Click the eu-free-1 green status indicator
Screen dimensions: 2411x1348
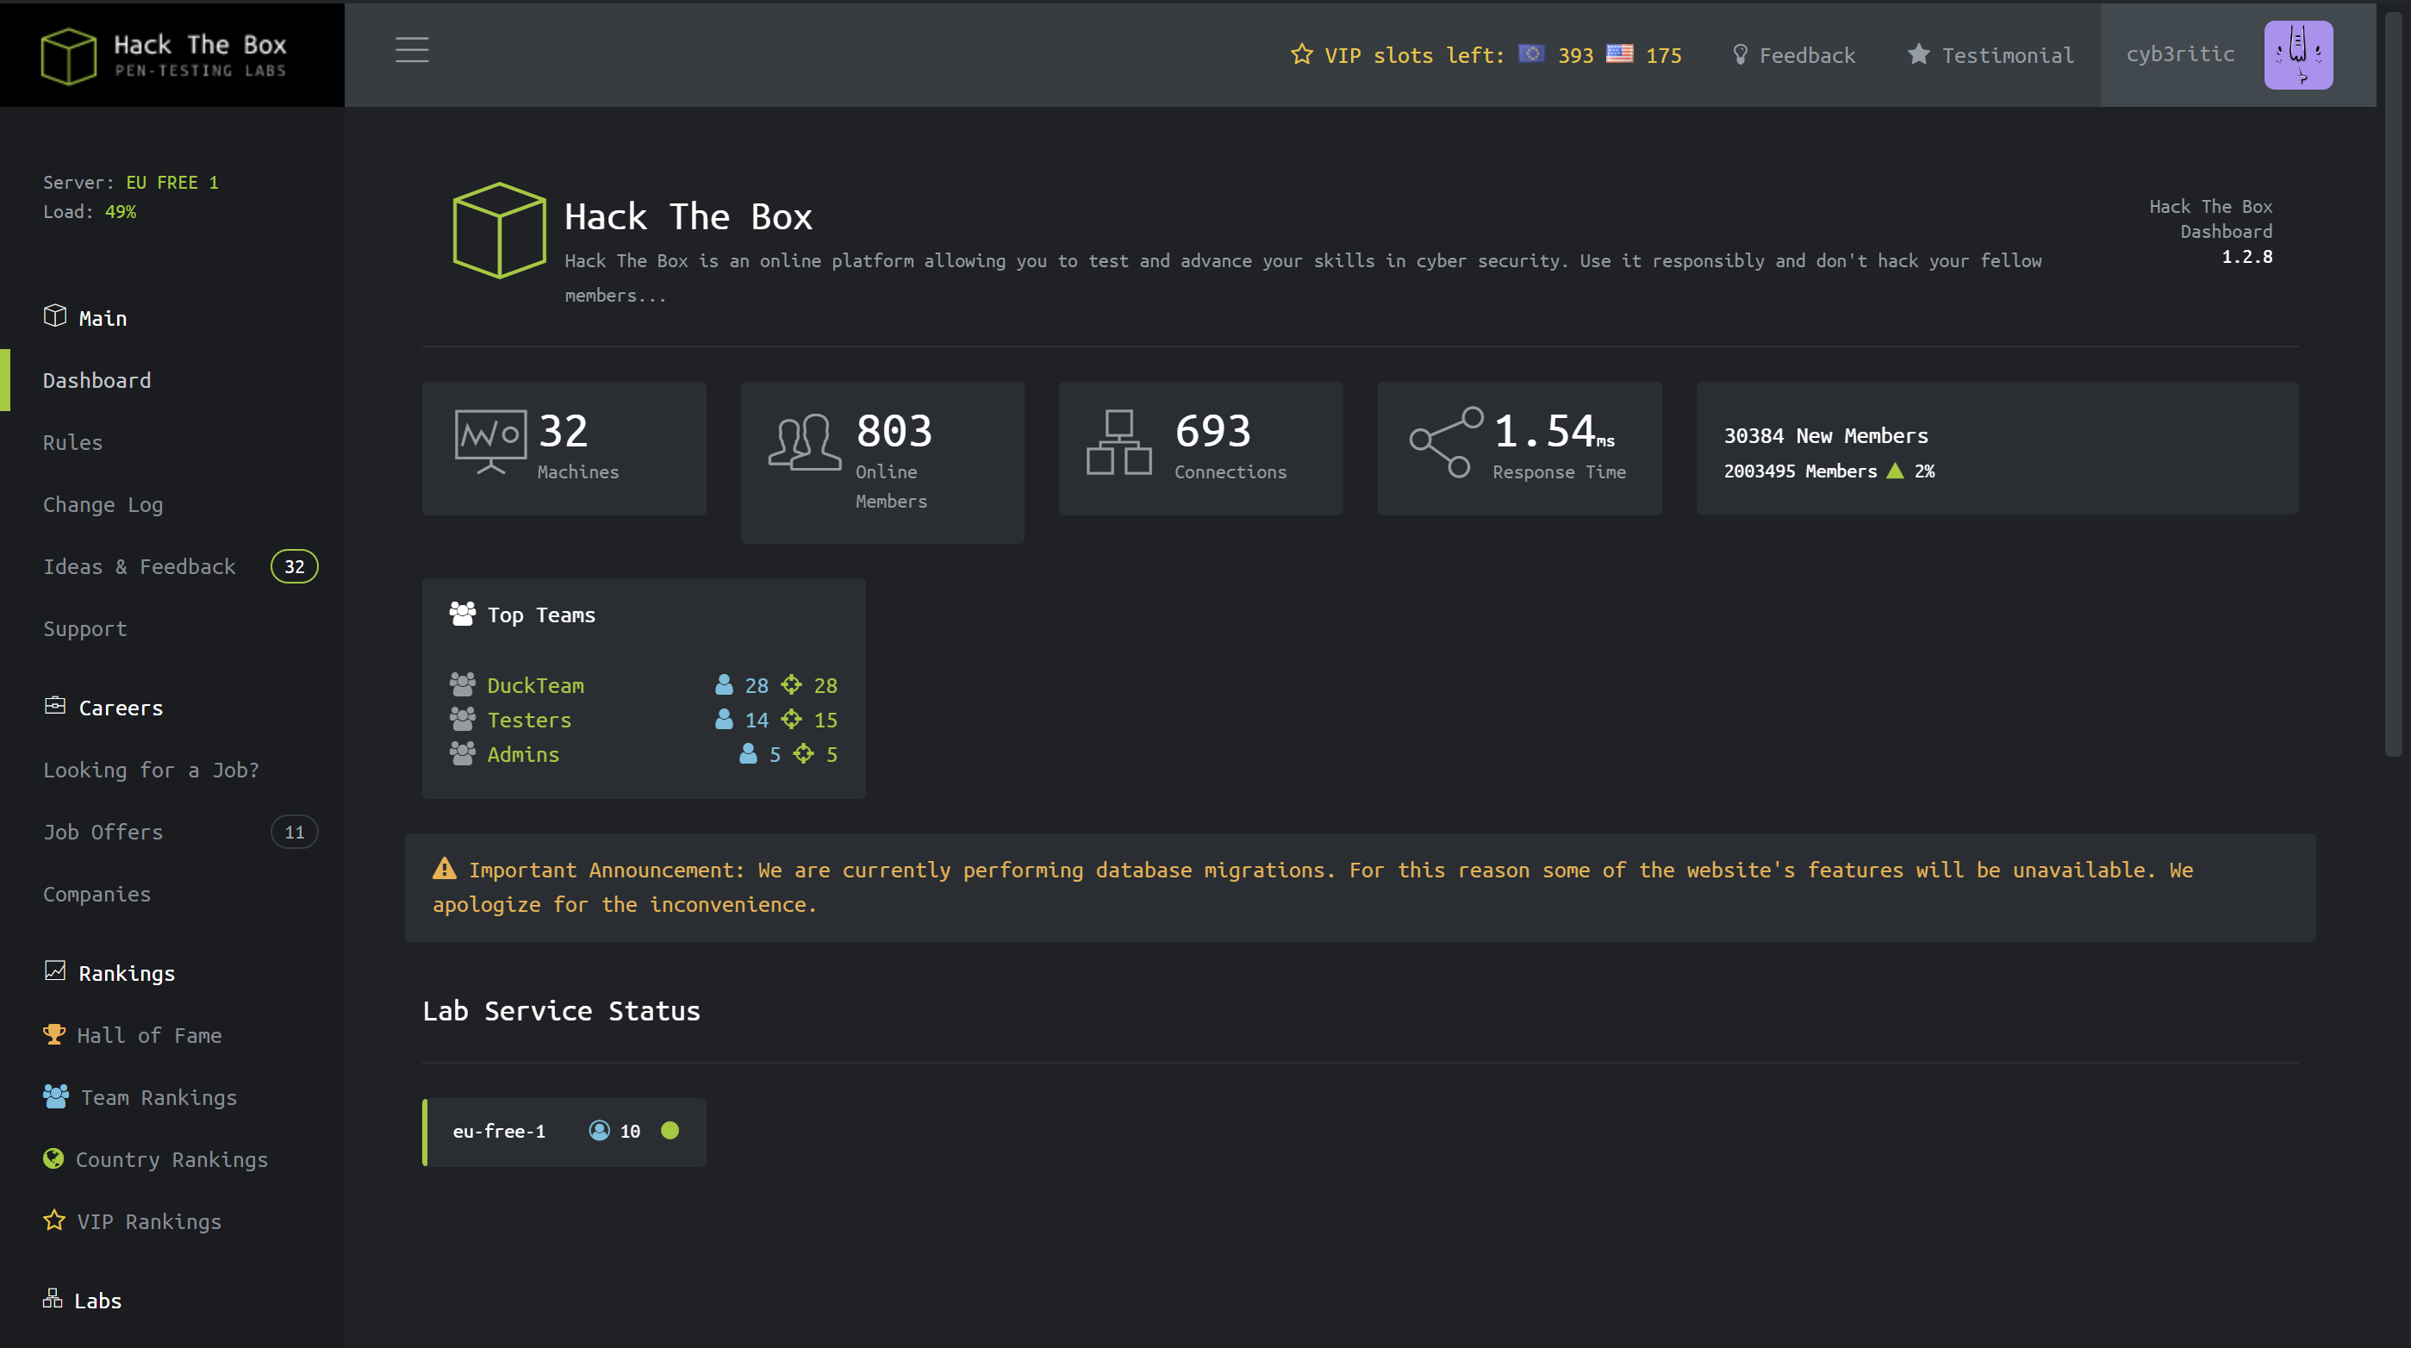[670, 1131]
